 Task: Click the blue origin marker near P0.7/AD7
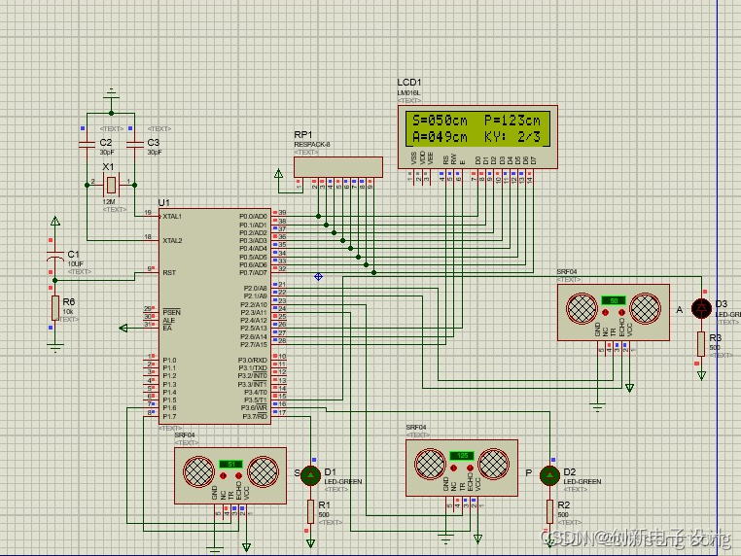[x=319, y=277]
